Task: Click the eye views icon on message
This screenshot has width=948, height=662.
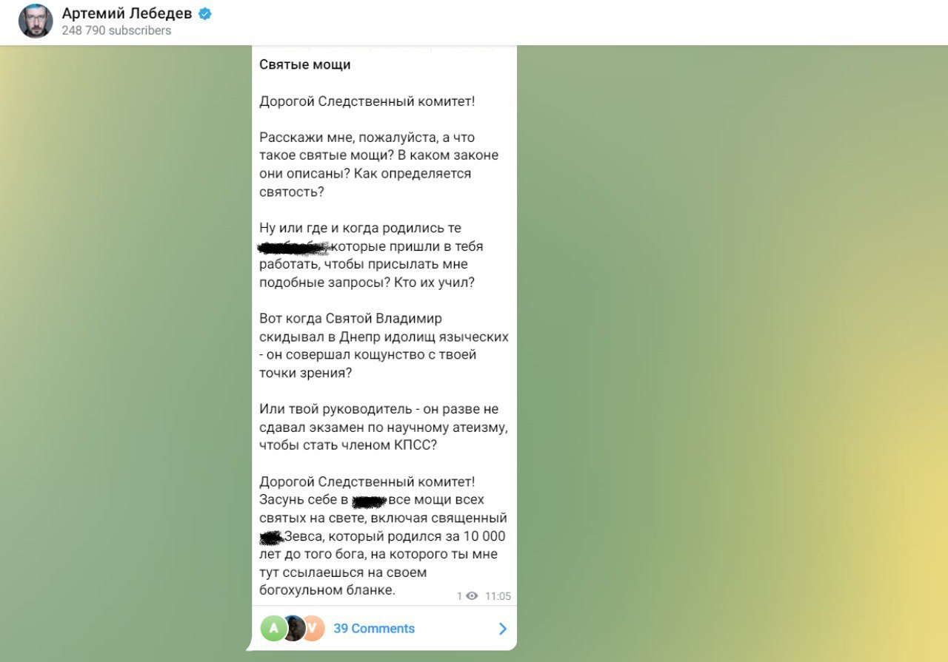Action: click(x=472, y=596)
